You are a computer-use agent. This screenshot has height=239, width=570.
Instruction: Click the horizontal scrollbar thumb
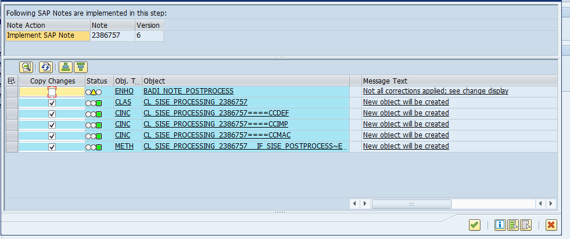tap(411, 204)
